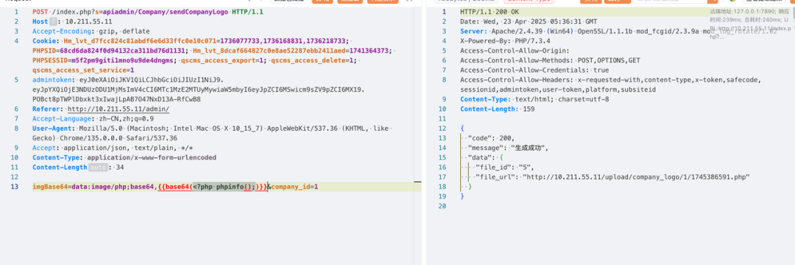Click line number 17 in the response editor
The image size is (795, 265).
(x=443, y=177)
